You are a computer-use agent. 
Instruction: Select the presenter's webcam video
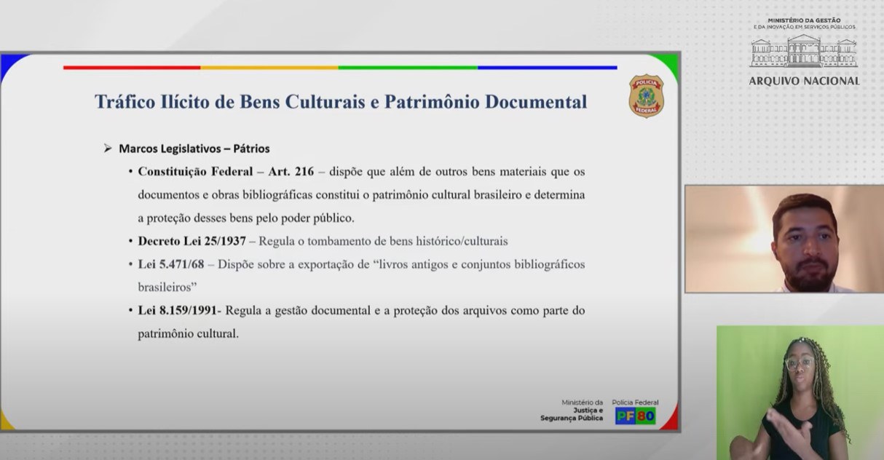[784, 239]
